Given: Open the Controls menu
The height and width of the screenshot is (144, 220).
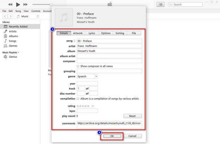Looking at the screenshot, I should click(36, 11).
